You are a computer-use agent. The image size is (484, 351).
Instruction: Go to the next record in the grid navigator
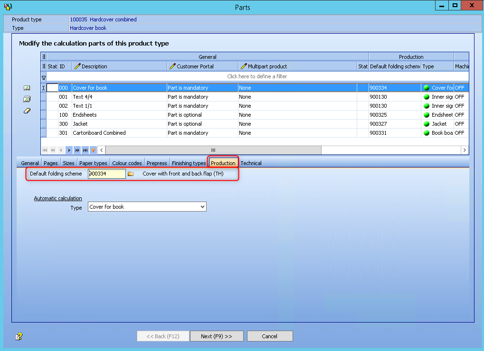pyautogui.click(x=69, y=150)
